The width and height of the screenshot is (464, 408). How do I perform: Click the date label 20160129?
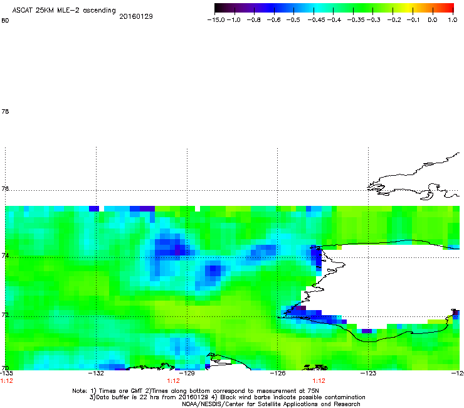[x=136, y=16]
